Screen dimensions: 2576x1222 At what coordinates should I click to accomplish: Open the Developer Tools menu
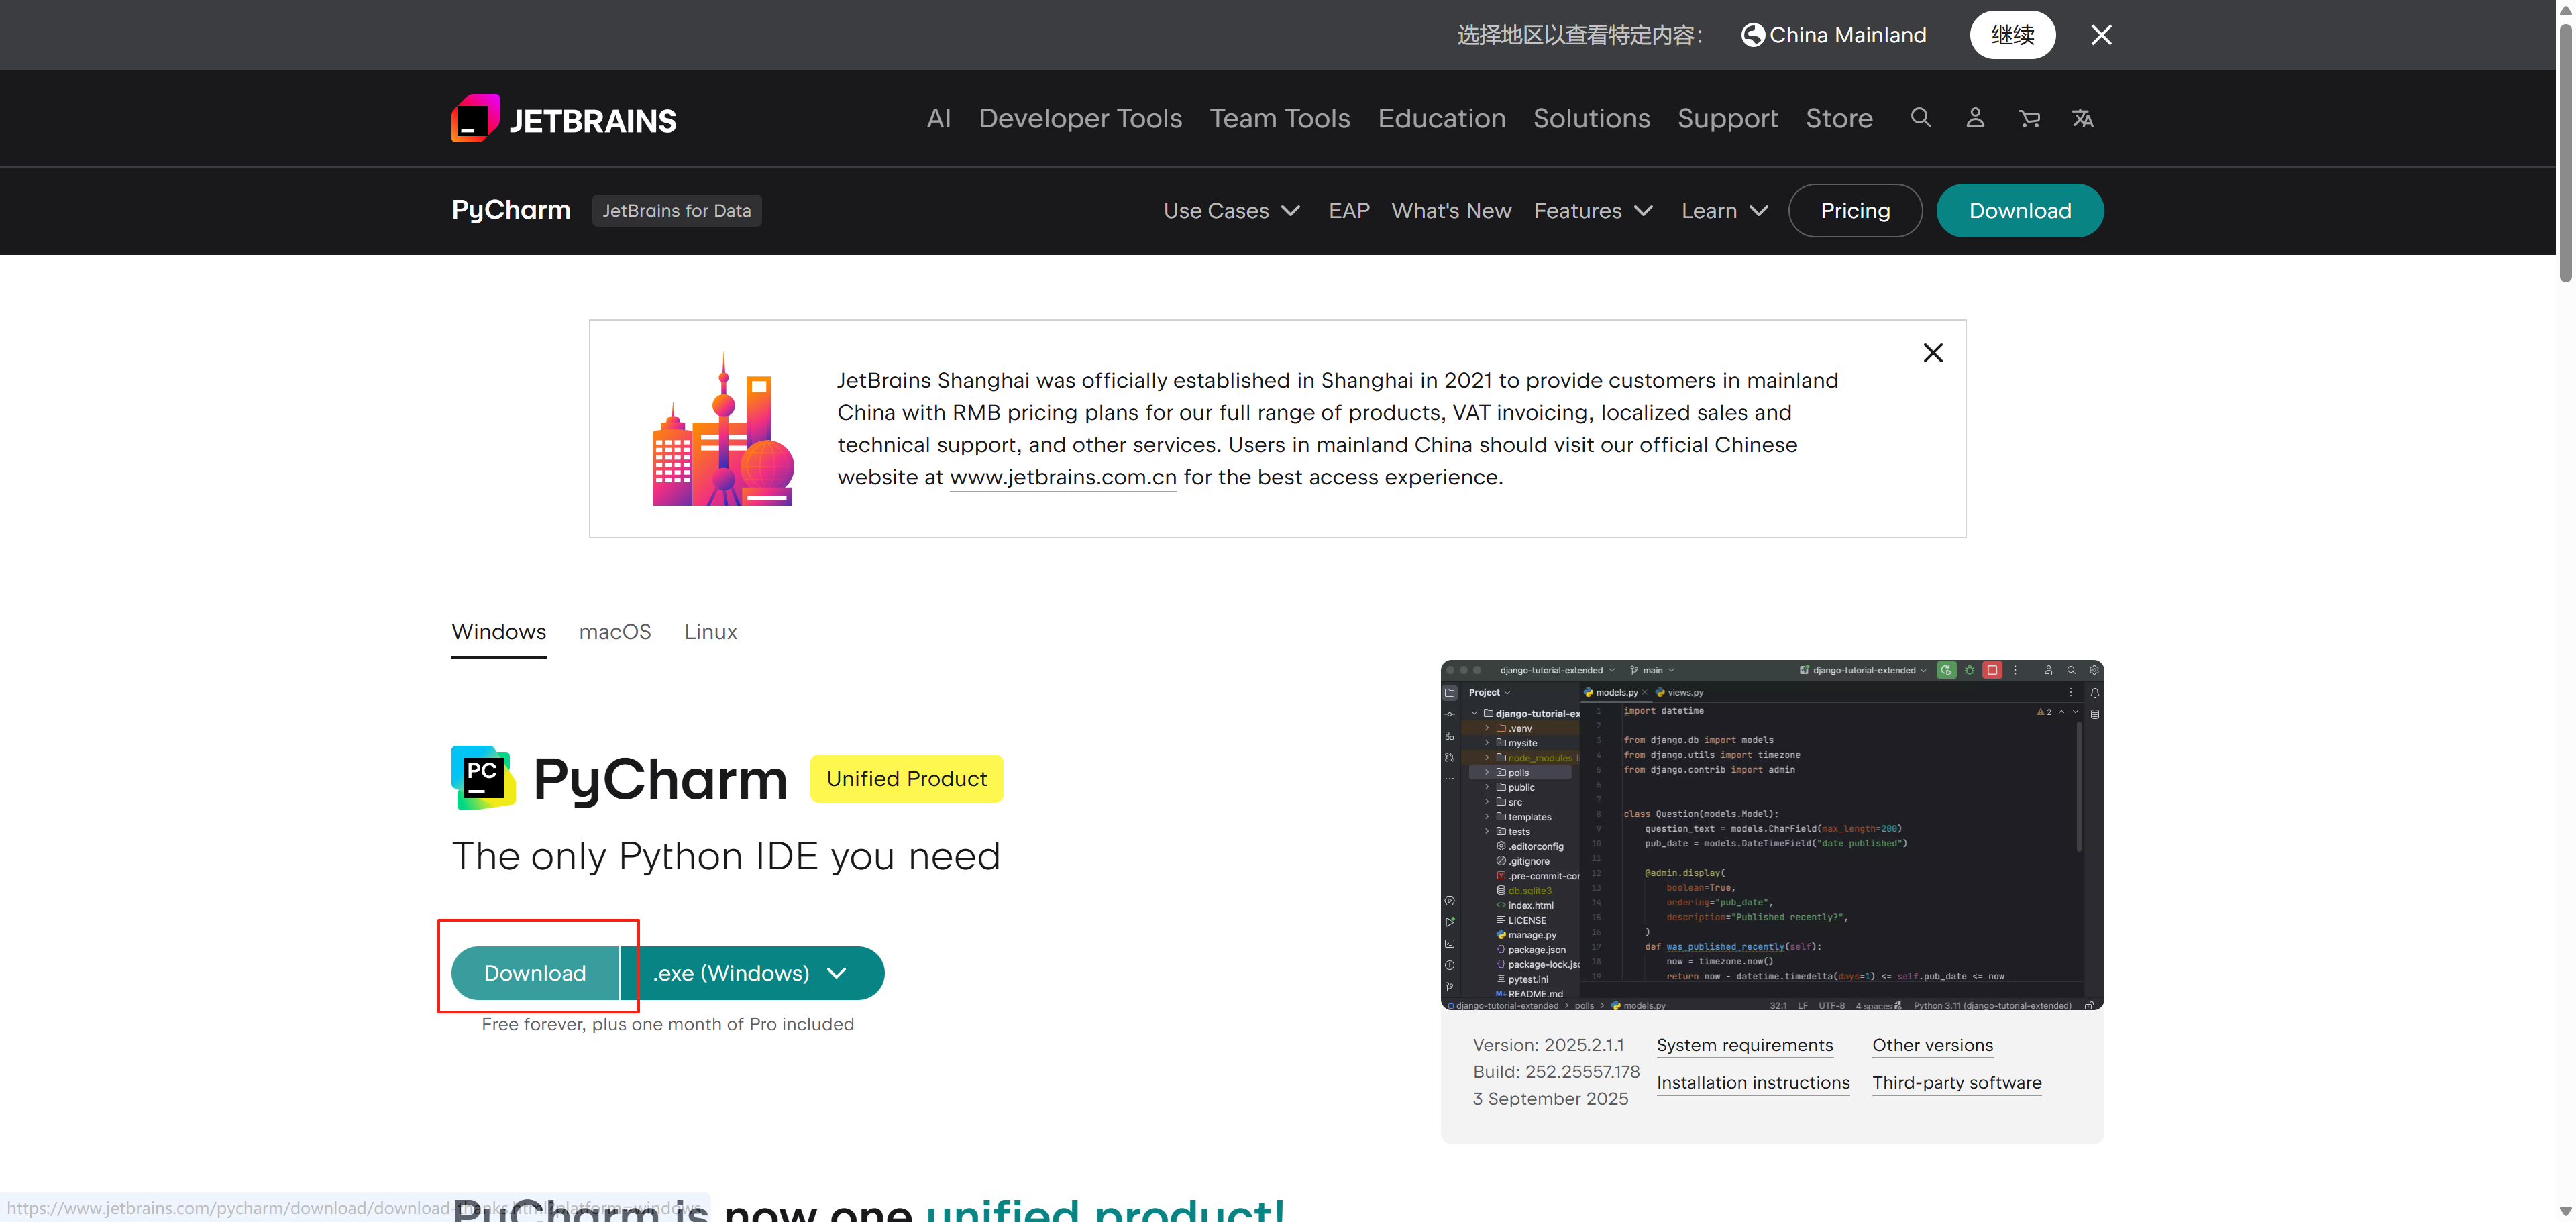point(1079,119)
